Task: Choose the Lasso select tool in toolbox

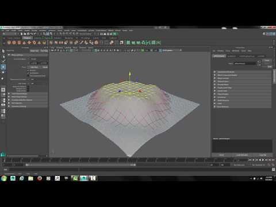Action: pos(3,56)
